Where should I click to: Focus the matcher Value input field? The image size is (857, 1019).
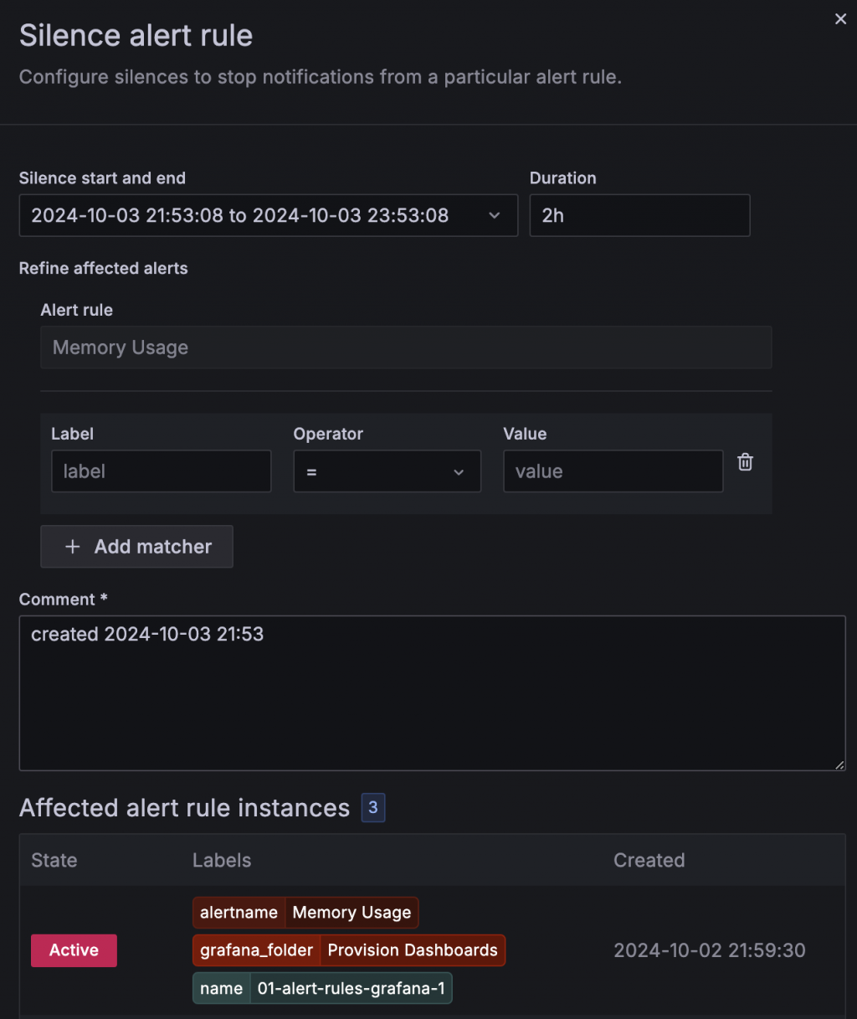click(613, 471)
